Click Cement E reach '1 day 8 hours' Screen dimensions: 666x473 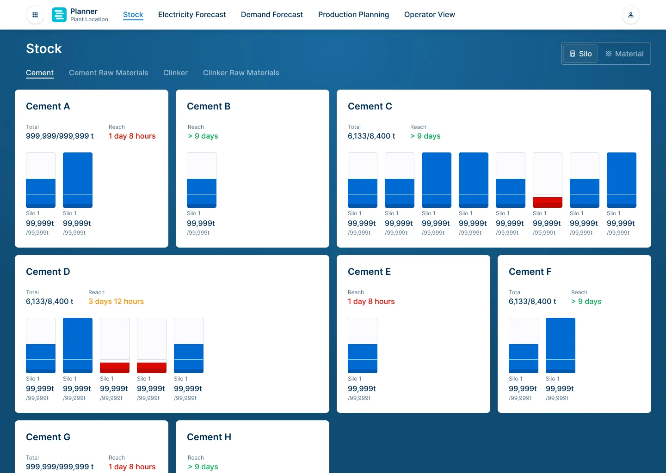(x=371, y=302)
